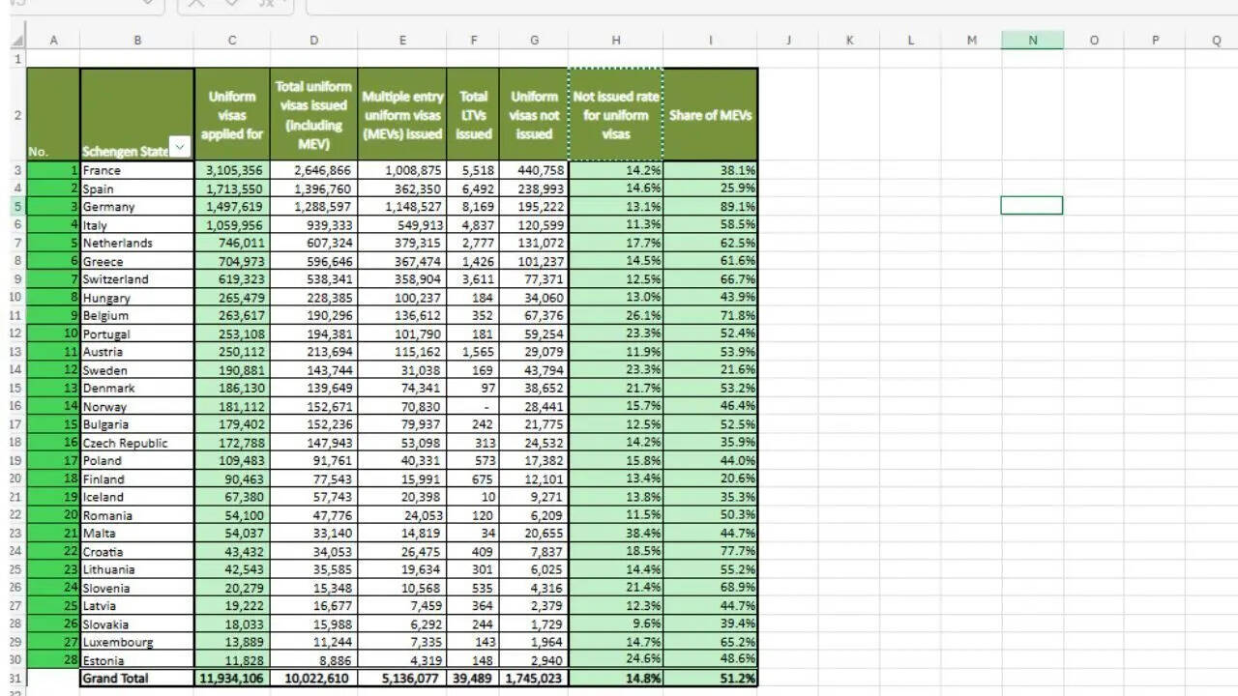Click the 'Total uniform visas issued (including MEV)' header
The height and width of the screenshot is (696, 1238).
pyautogui.click(x=313, y=115)
